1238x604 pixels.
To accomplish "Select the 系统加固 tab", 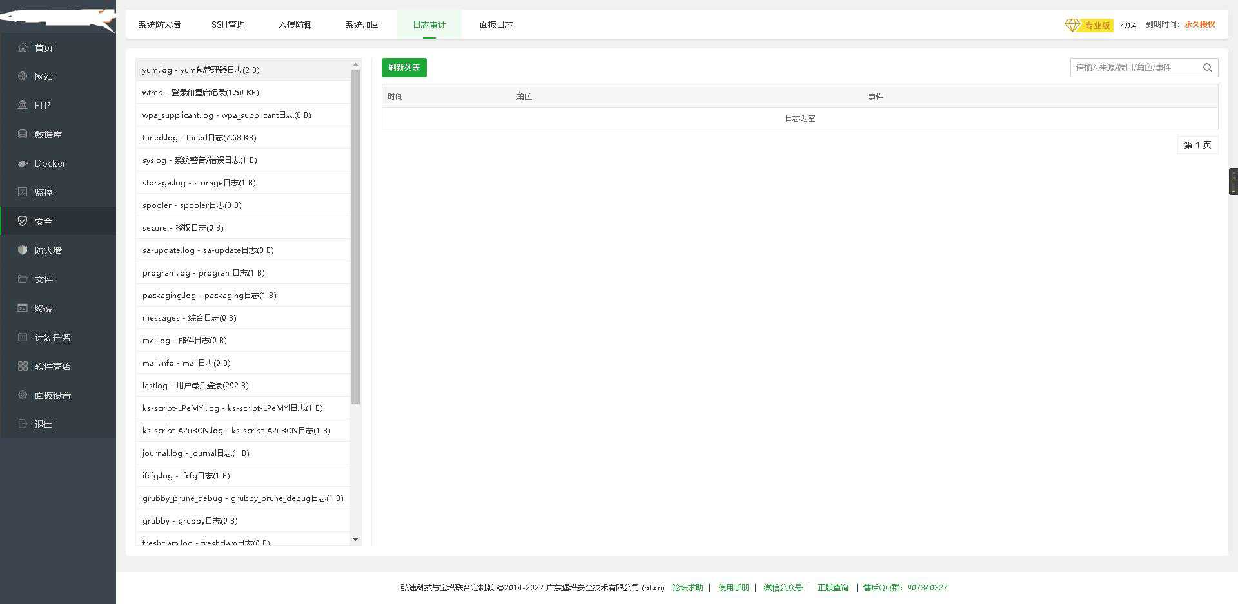I will pyautogui.click(x=362, y=24).
